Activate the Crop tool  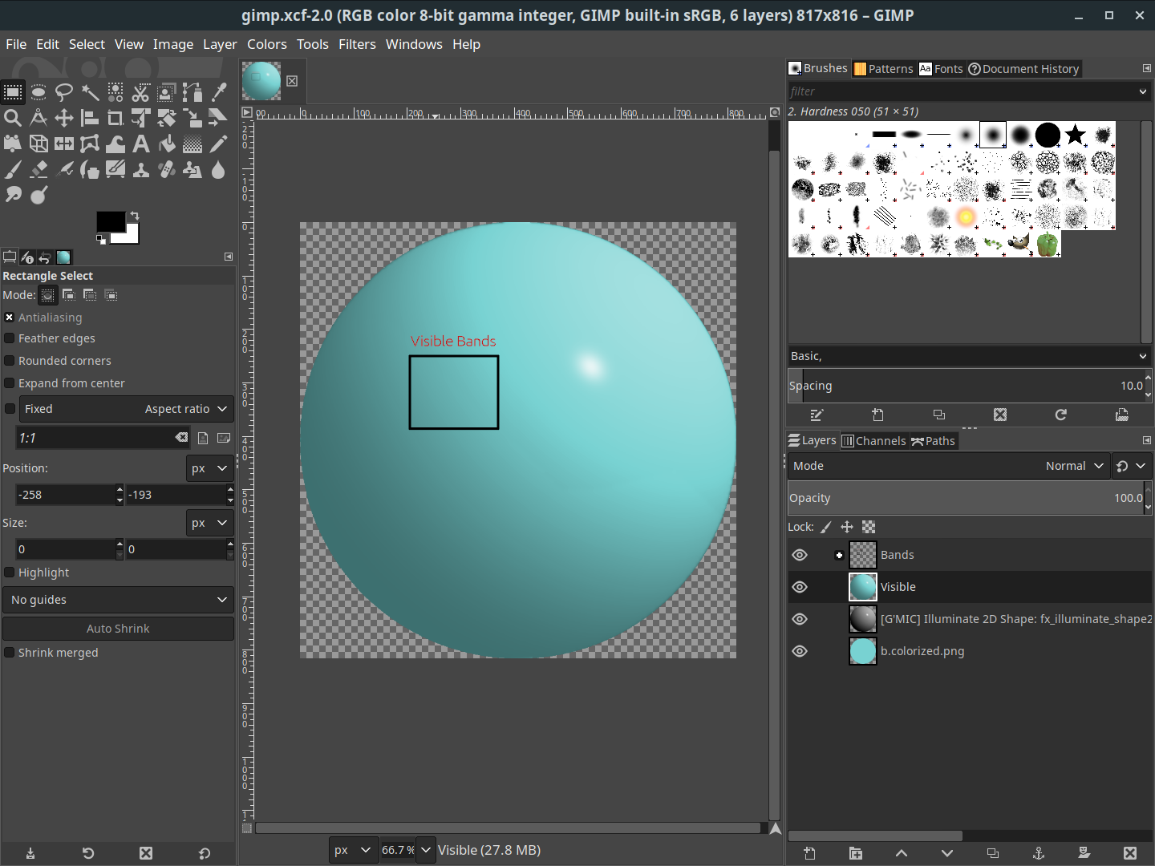point(115,119)
